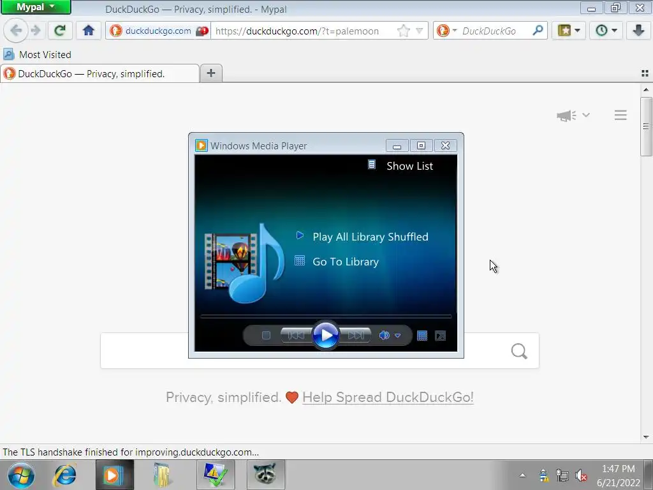Open URL history dropdown arrow
Viewport: 653px width, 490px height.
[x=420, y=31]
